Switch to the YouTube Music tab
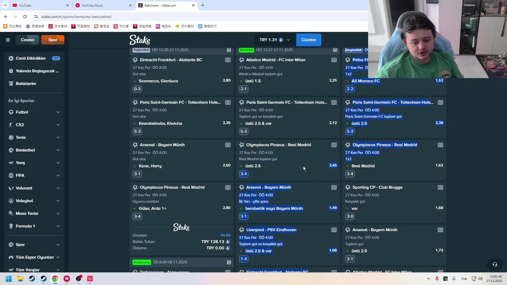 [x=104, y=5]
